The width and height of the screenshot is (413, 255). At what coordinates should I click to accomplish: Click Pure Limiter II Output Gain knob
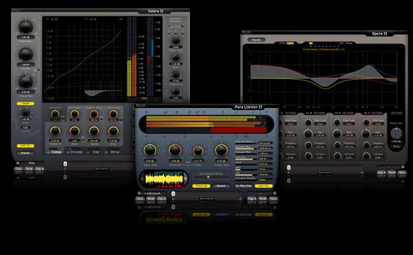(x=221, y=150)
